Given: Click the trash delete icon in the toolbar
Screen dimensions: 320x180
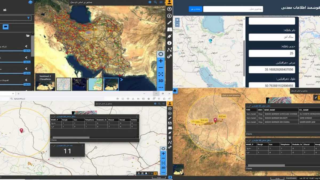Looking at the screenshot, I should click(170, 138).
